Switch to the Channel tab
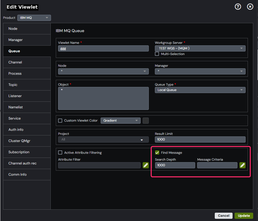This screenshot has height=221, width=258. [27, 62]
